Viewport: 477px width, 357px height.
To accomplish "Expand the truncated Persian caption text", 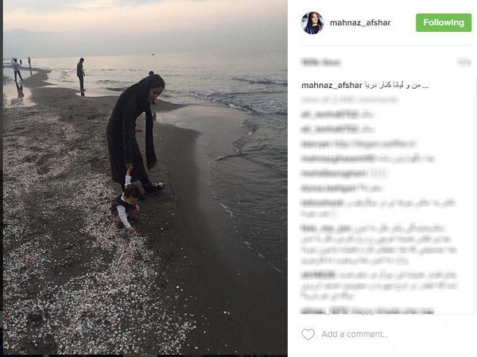I will [397, 86].
